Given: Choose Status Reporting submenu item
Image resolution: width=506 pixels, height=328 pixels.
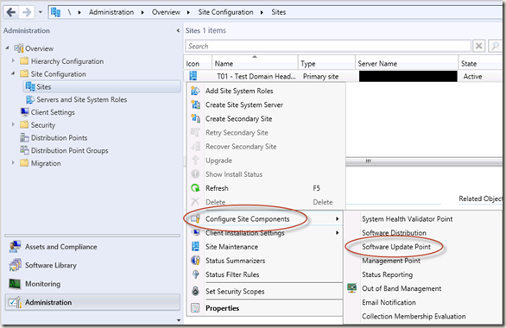Looking at the screenshot, I should [x=387, y=274].
